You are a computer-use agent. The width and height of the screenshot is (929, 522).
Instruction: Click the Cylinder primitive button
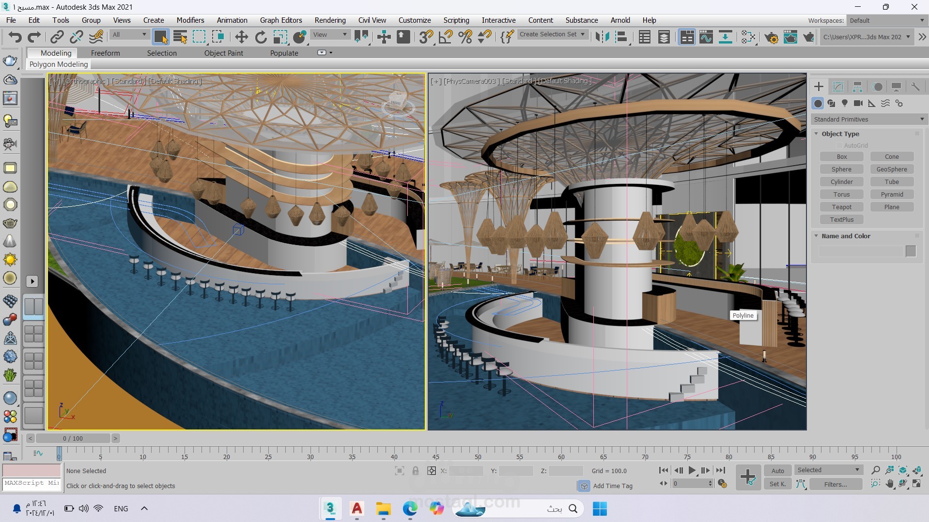[x=841, y=182]
